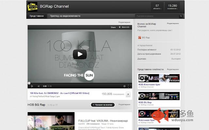The width and height of the screenshot is (209, 130).
Task: Open the Представени tab
Action: click(x=37, y=16)
